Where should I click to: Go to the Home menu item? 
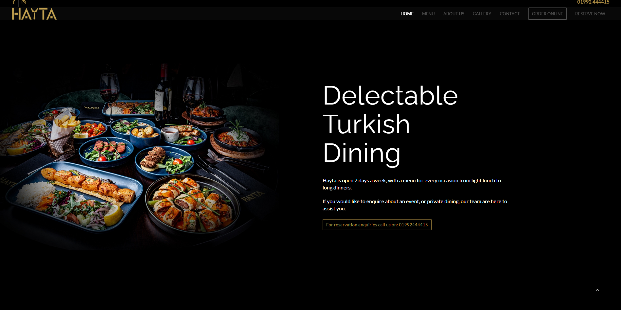(x=407, y=14)
